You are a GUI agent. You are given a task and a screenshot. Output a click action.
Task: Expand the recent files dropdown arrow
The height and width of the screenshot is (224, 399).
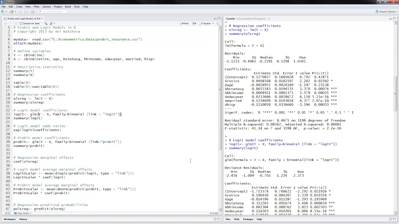[15, 12]
